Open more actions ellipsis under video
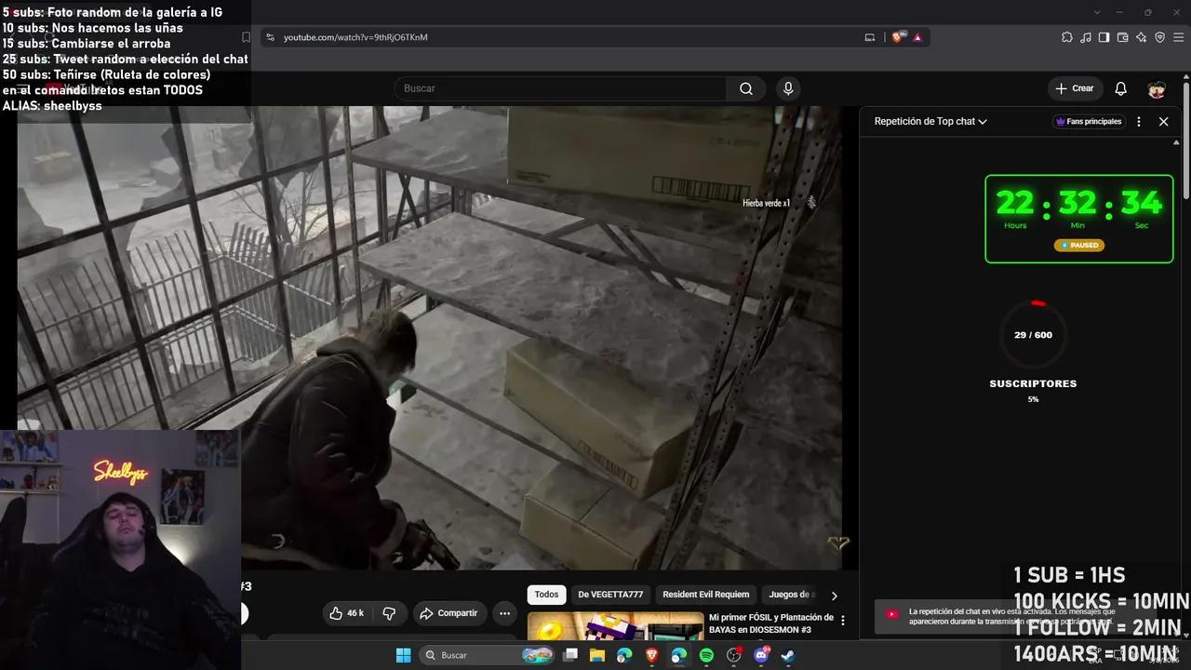The image size is (1191, 670). (x=504, y=613)
